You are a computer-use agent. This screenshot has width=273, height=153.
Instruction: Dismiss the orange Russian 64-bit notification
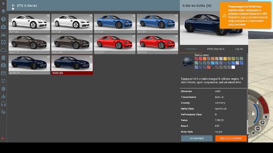245,15
